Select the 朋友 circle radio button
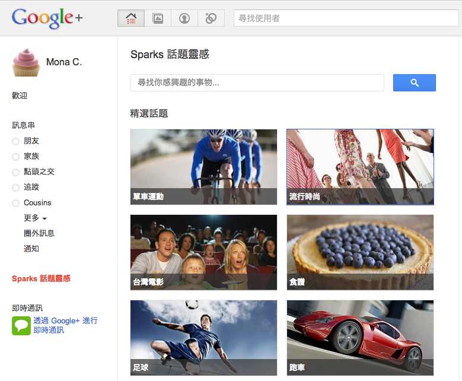Viewport: 462px width, 381px height. click(15, 142)
